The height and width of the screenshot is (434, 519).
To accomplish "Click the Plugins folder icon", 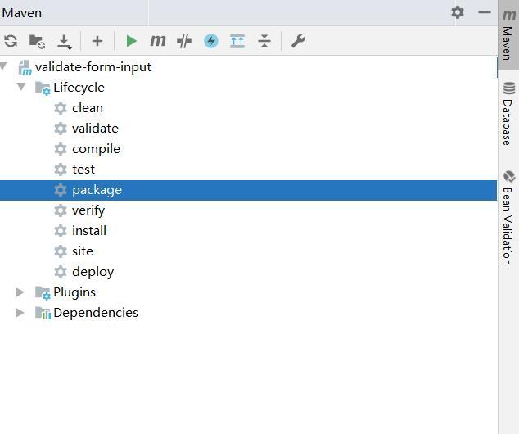I will pos(43,293).
